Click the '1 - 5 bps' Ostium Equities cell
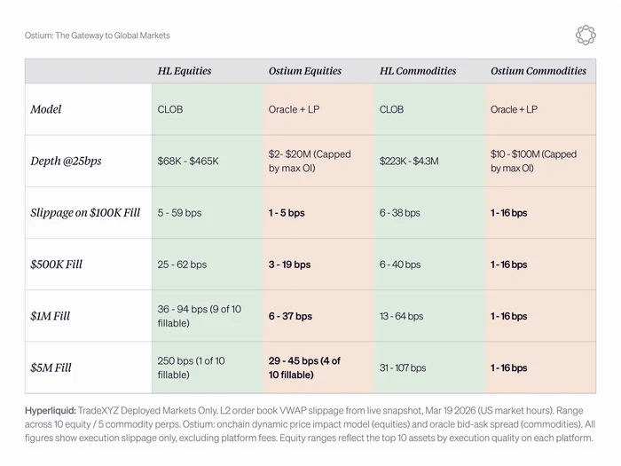 click(287, 213)
